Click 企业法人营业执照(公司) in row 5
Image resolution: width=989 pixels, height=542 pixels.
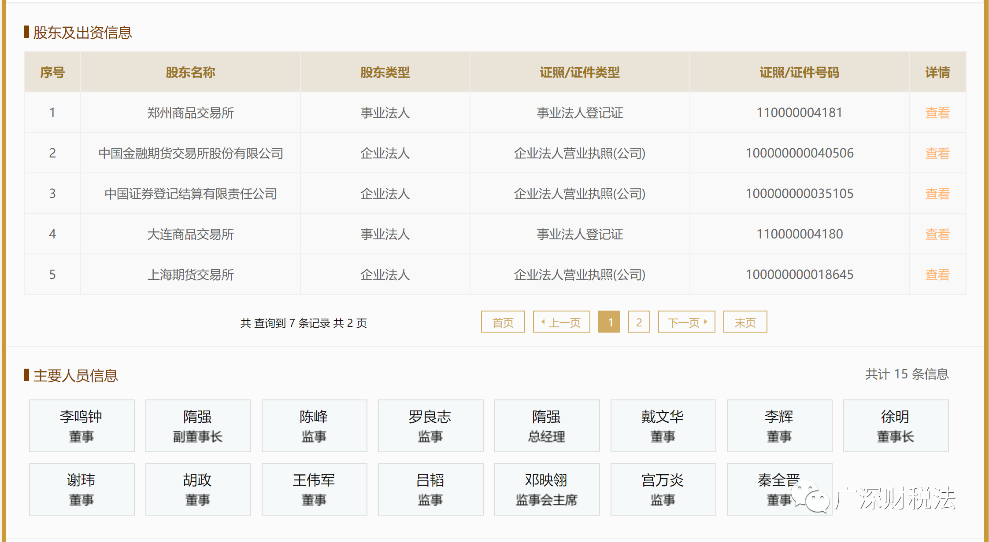tap(580, 275)
